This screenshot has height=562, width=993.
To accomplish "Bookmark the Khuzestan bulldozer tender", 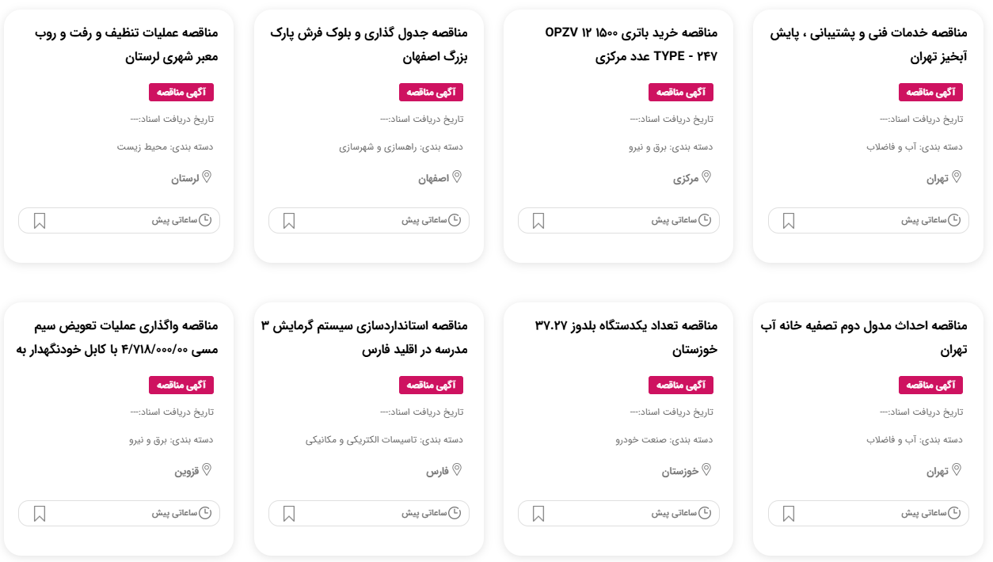I will (538, 514).
